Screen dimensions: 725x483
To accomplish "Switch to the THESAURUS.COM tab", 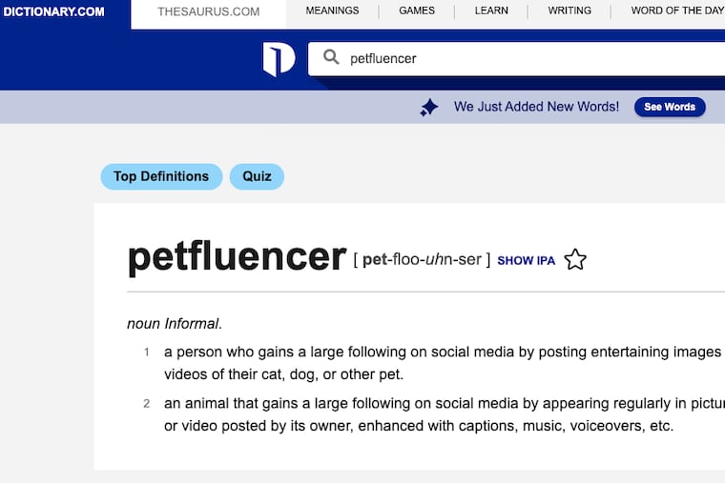I will click(x=208, y=12).
